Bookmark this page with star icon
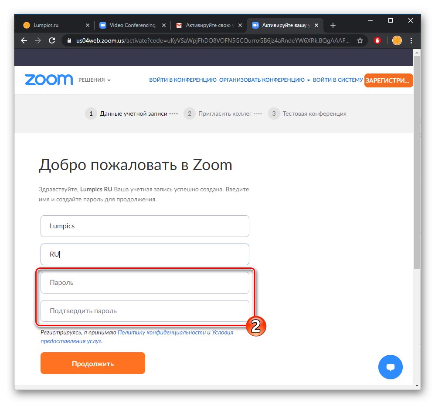Viewport: 435px width, 404px height. (x=360, y=41)
